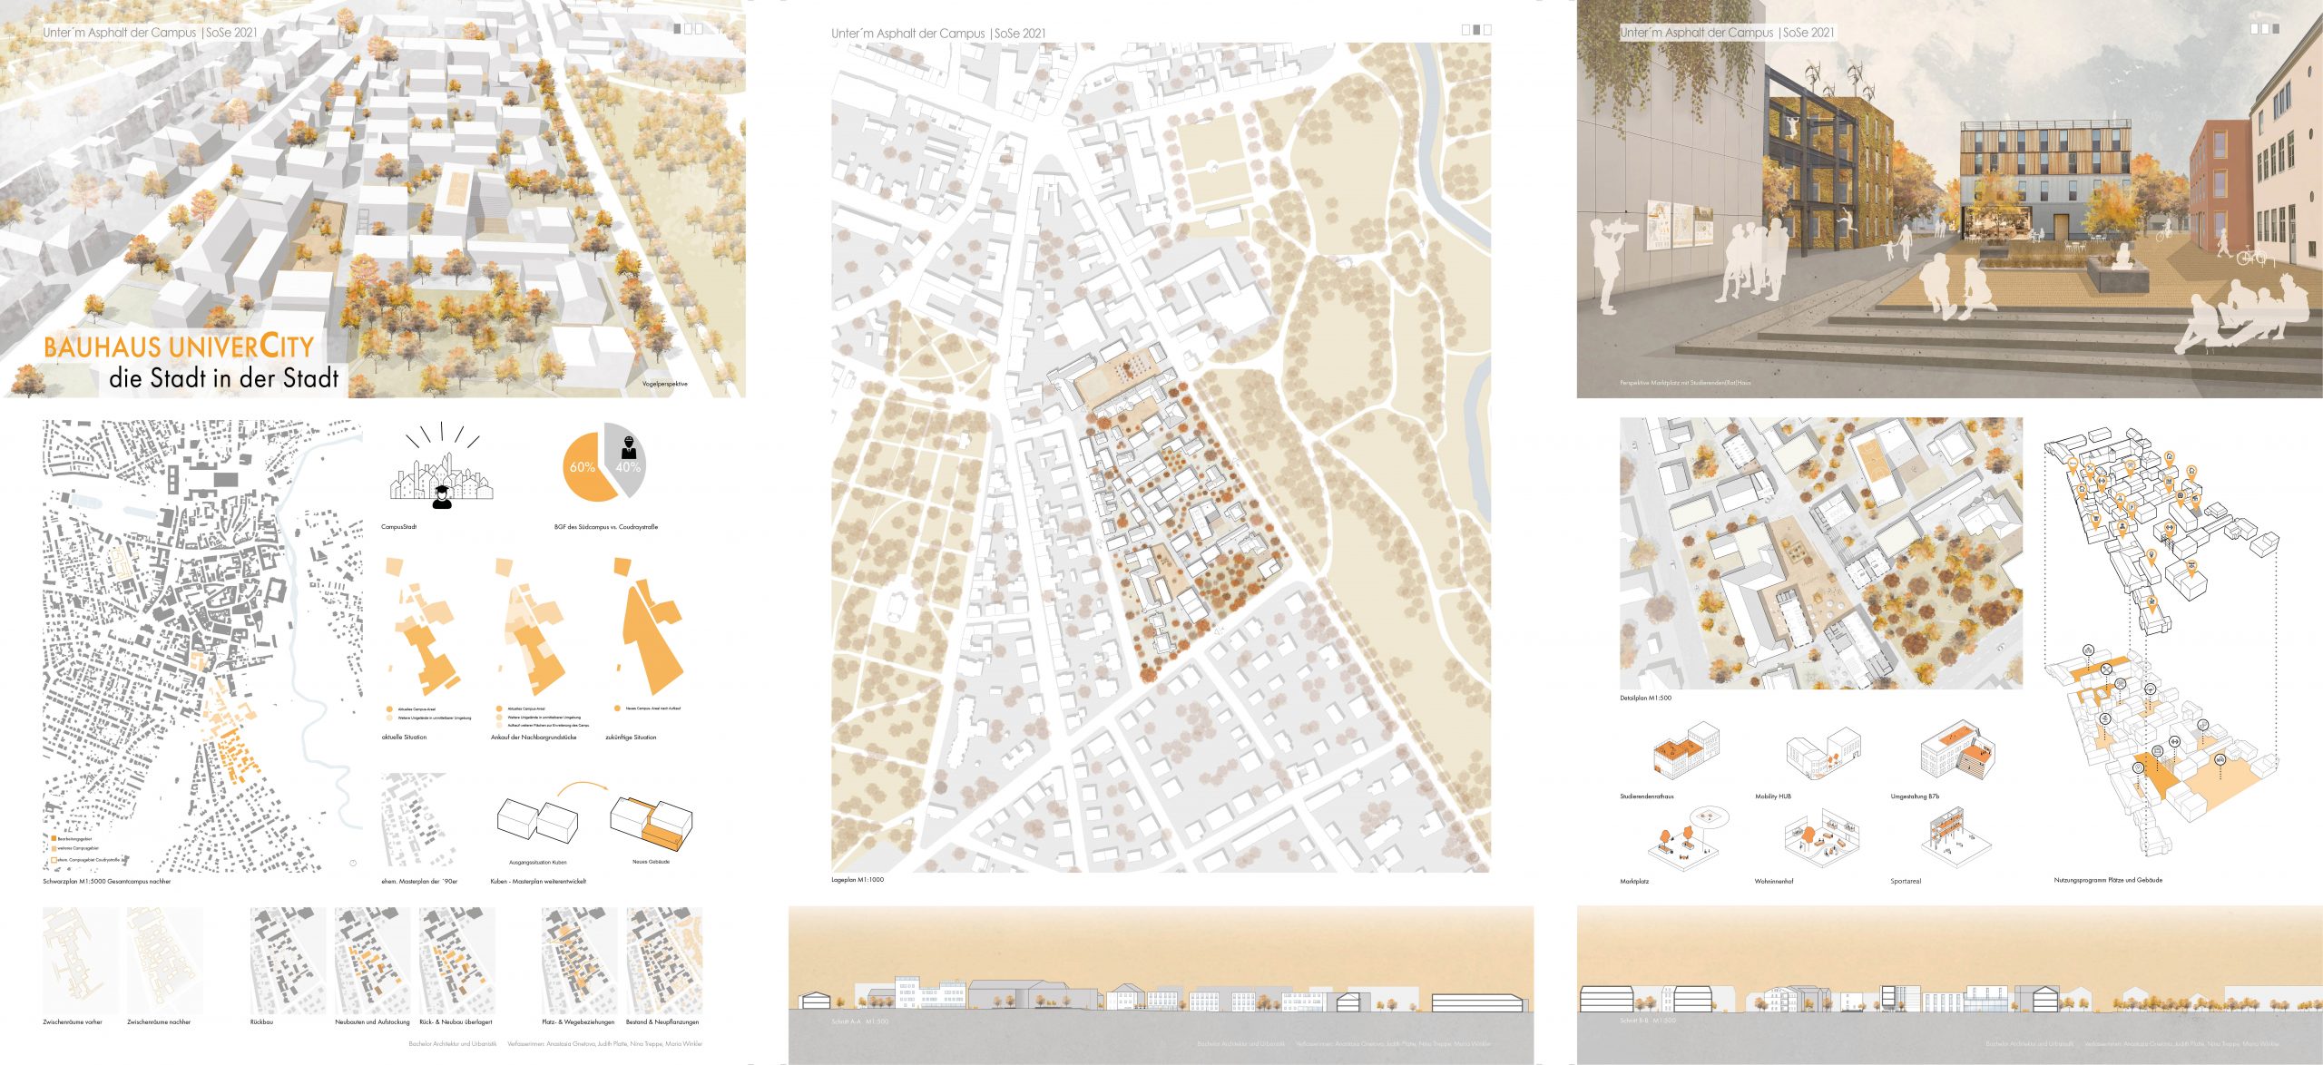Open the 'Zwischenräume vorher' diagram thumbnail
Image resolution: width=2323 pixels, height=1065 pixels.
[x=80, y=962]
